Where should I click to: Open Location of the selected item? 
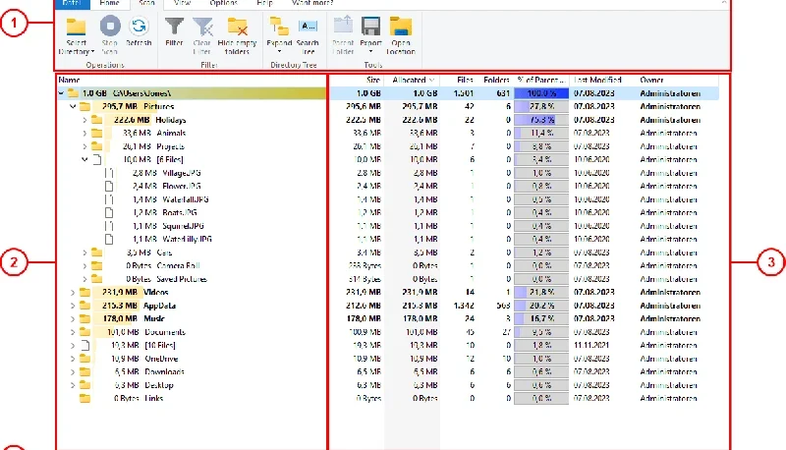point(401,35)
